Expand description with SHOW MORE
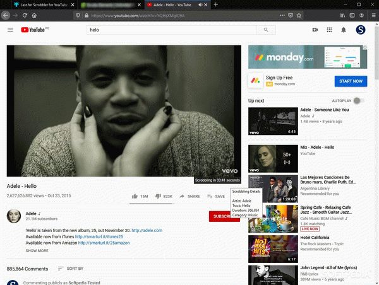The image size is (379, 285). pos(37,251)
